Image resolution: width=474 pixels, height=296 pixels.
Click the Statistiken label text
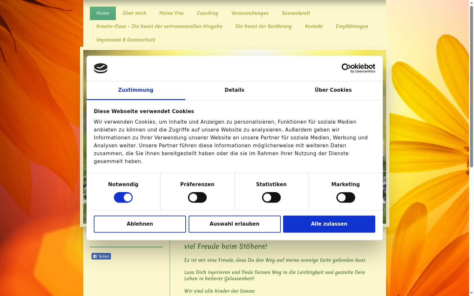tap(271, 185)
